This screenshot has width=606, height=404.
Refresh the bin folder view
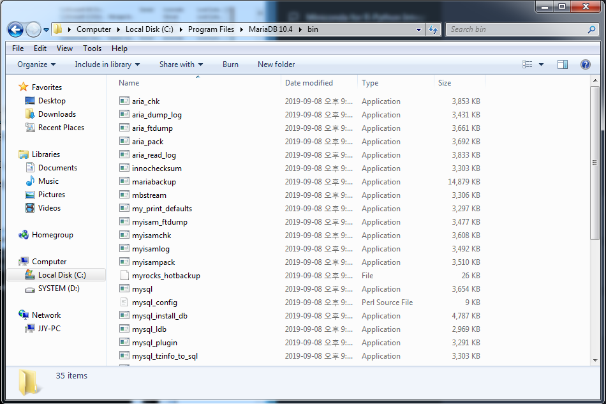(x=433, y=29)
